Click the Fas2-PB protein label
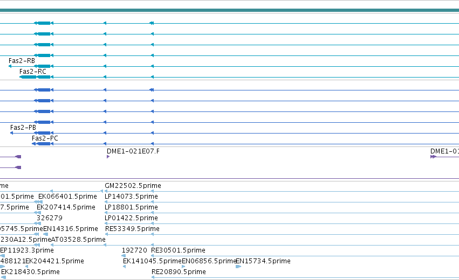The height and width of the screenshot is (280, 459). [x=23, y=128]
